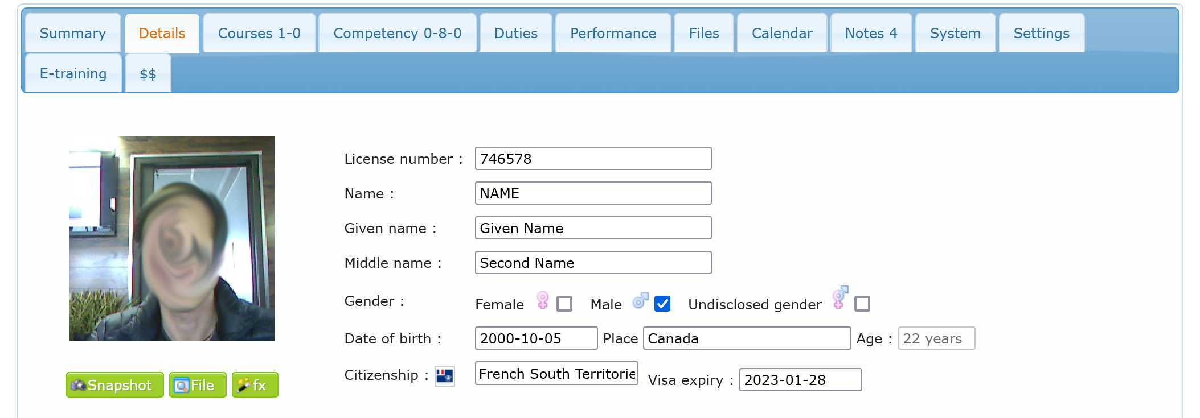Check the Female gender checkbox

564,304
